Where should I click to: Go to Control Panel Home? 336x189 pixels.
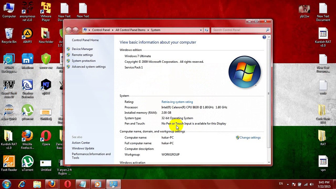tap(85, 40)
